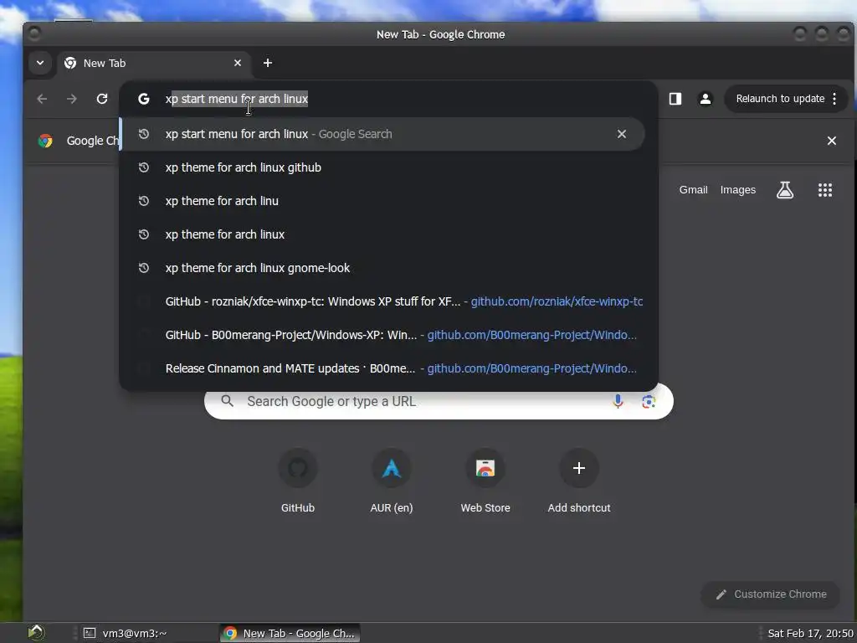857x643 pixels.
Task: Click the Google G icon in omnibox
Action: coord(144,99)
